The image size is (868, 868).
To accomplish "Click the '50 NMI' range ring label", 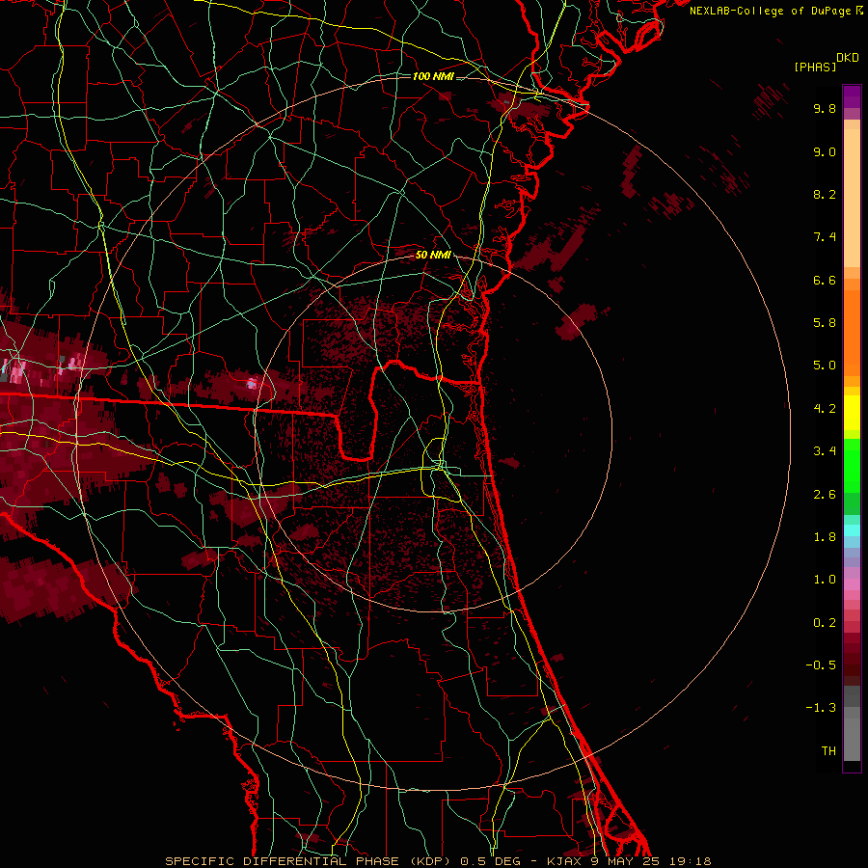I will [x=433, y=256].
